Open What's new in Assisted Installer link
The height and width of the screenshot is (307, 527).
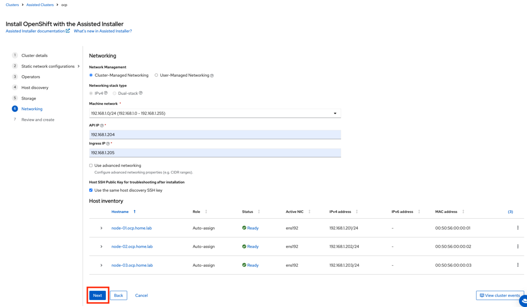coord(103,31)
